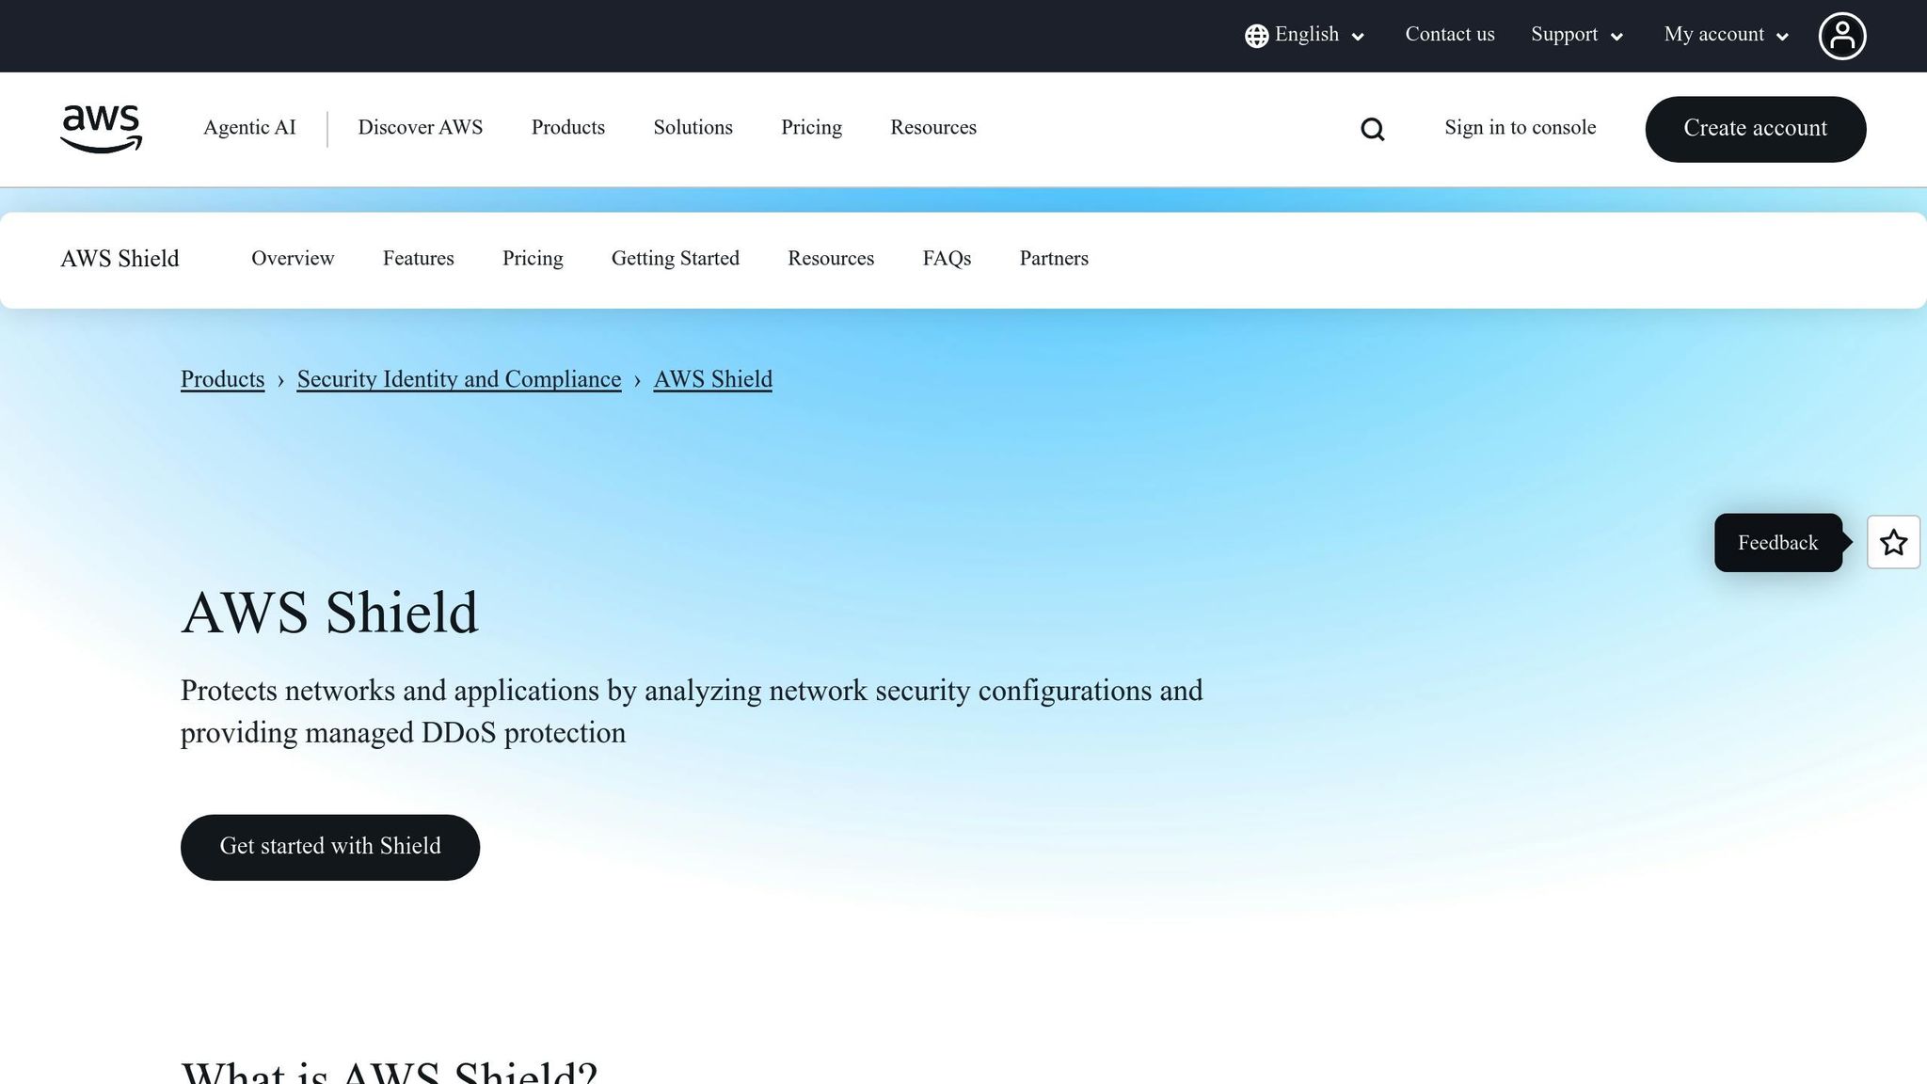
Task: Switch to the Features tab
Action: 419,258
